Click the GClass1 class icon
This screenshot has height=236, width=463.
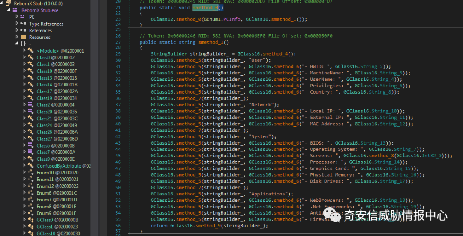pos(30,227)
